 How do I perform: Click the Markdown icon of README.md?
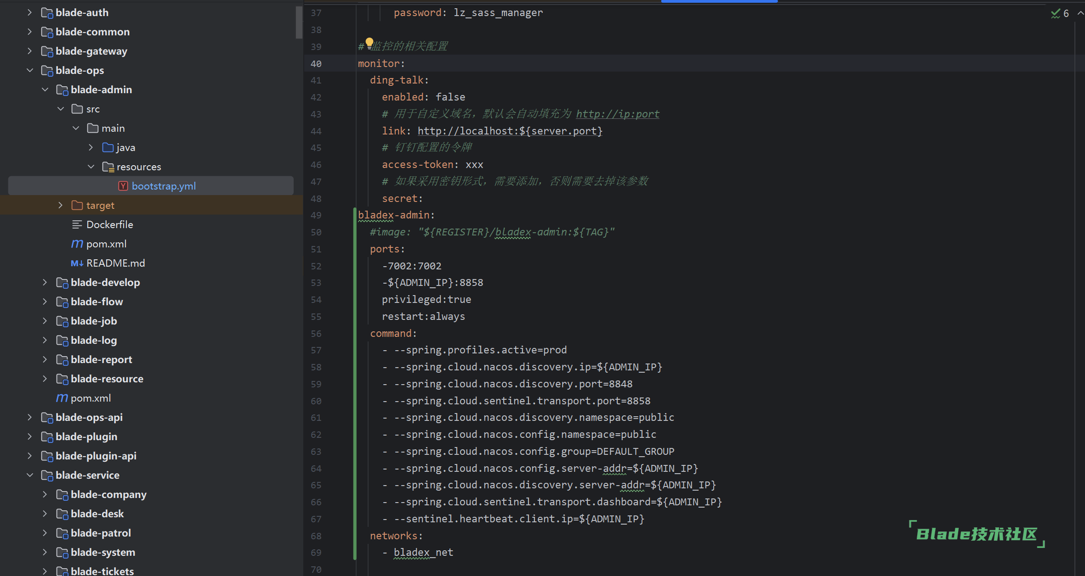click(77, 263)
